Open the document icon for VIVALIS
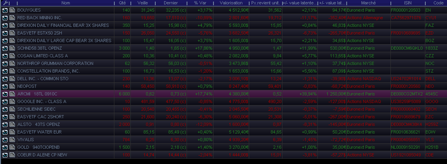The image size is (447, 164). point(12,140)
